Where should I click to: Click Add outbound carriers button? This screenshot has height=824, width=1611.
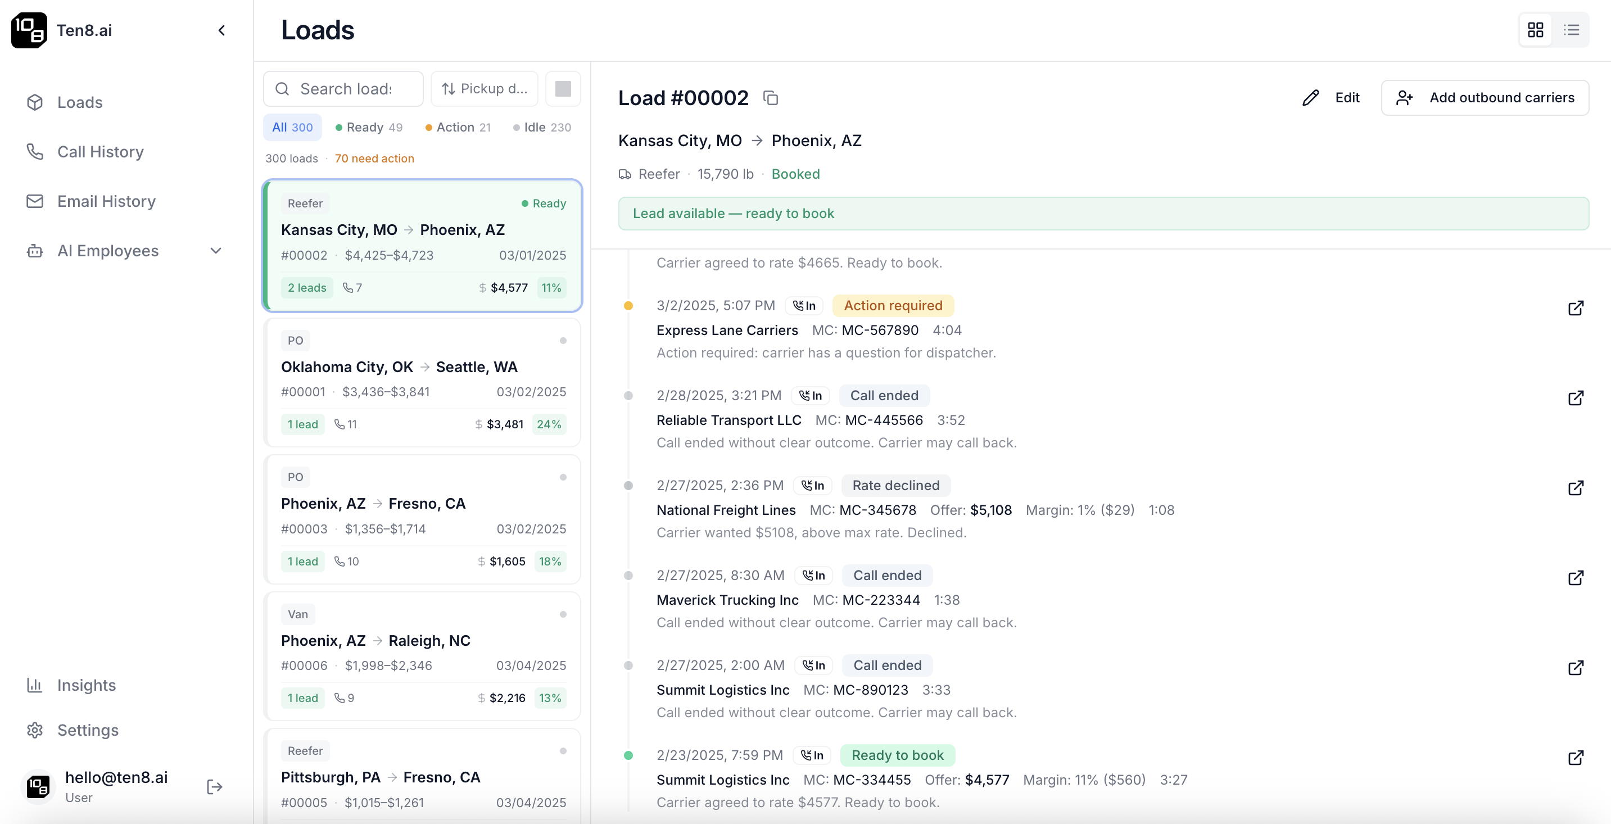1485,98
